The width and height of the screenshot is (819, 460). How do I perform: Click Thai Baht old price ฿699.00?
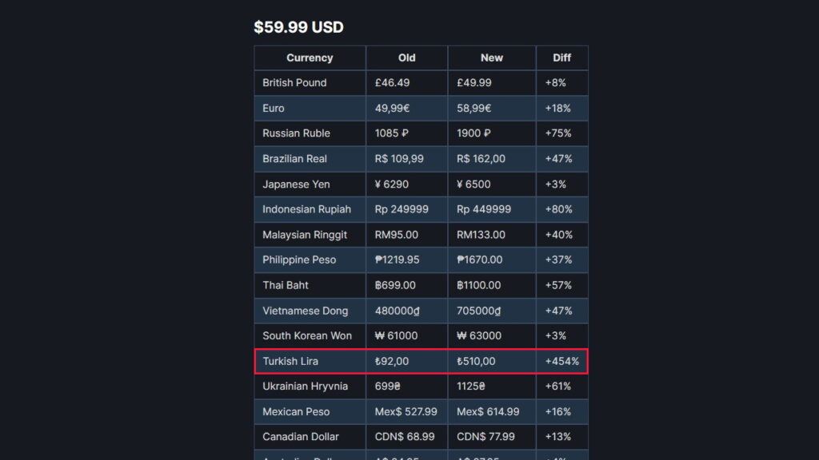pyautogui.click(x=395, y=286)
